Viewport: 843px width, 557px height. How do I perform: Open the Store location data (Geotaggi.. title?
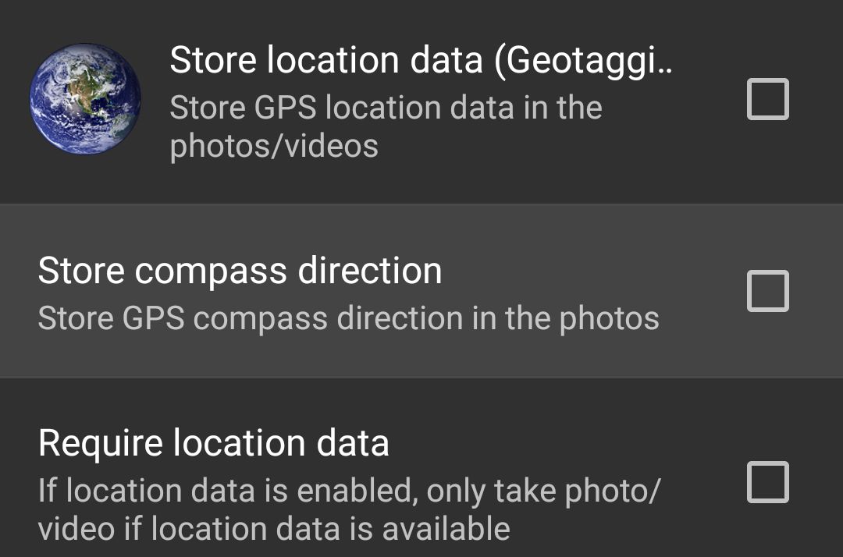421,59
